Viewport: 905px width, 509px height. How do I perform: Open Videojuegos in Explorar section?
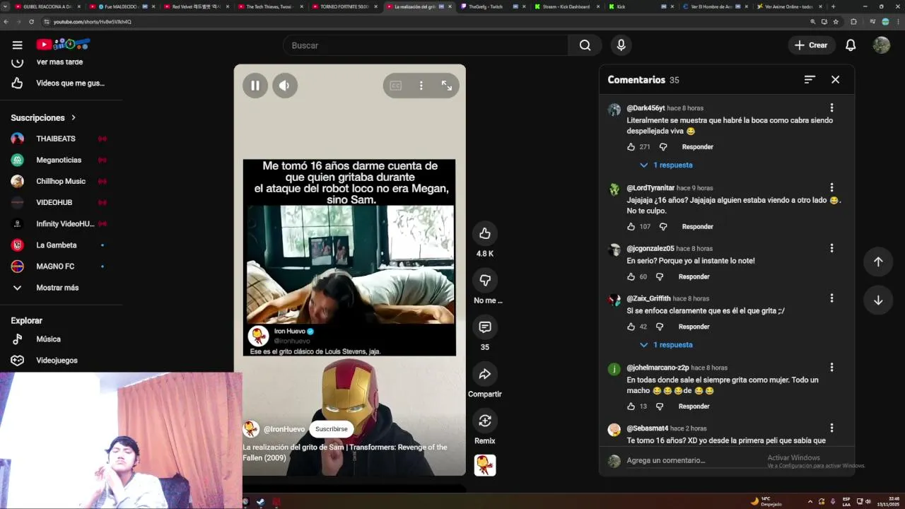click(57, 361)
